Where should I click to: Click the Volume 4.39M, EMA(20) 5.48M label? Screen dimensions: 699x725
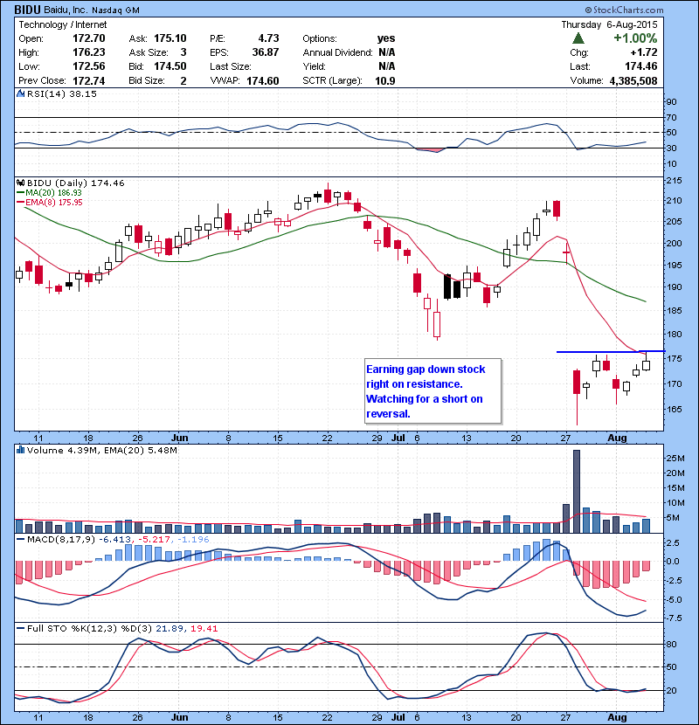101,450
